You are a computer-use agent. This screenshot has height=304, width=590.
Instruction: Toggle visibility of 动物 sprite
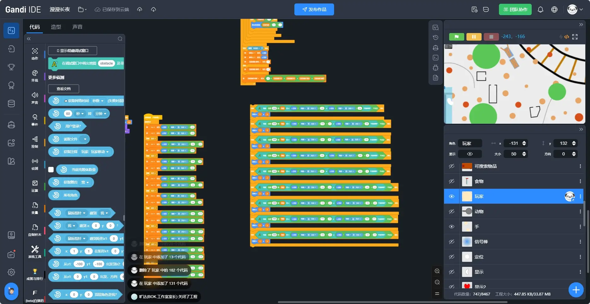click(x=452, y=211)
